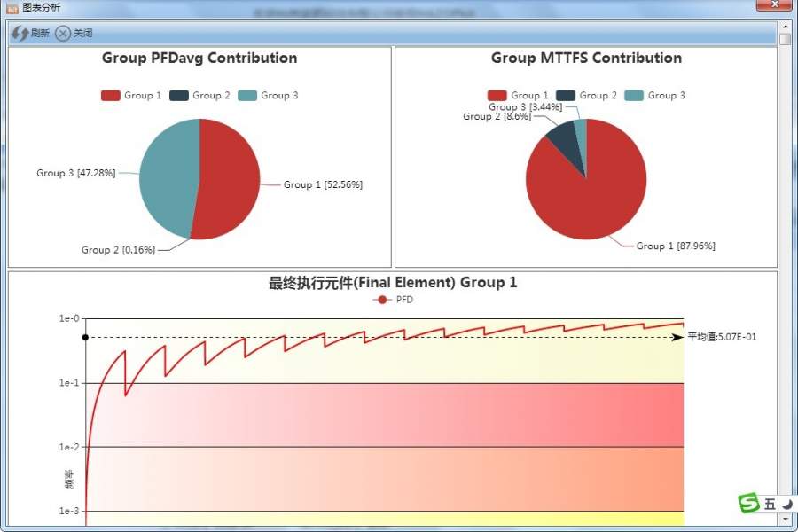
Task: Click y-axis label '1e-1'
Action: [x=69, y=383]
